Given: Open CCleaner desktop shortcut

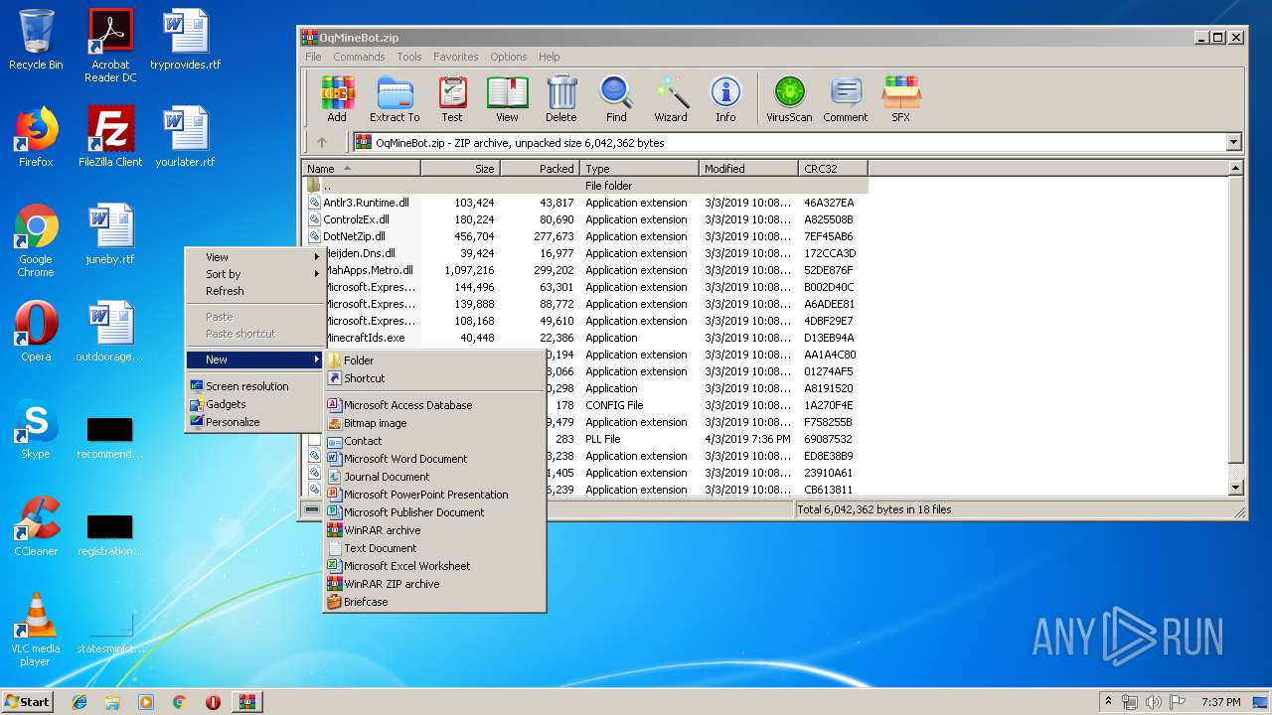Looking at the screenshot, I should [x=36, y=526].
